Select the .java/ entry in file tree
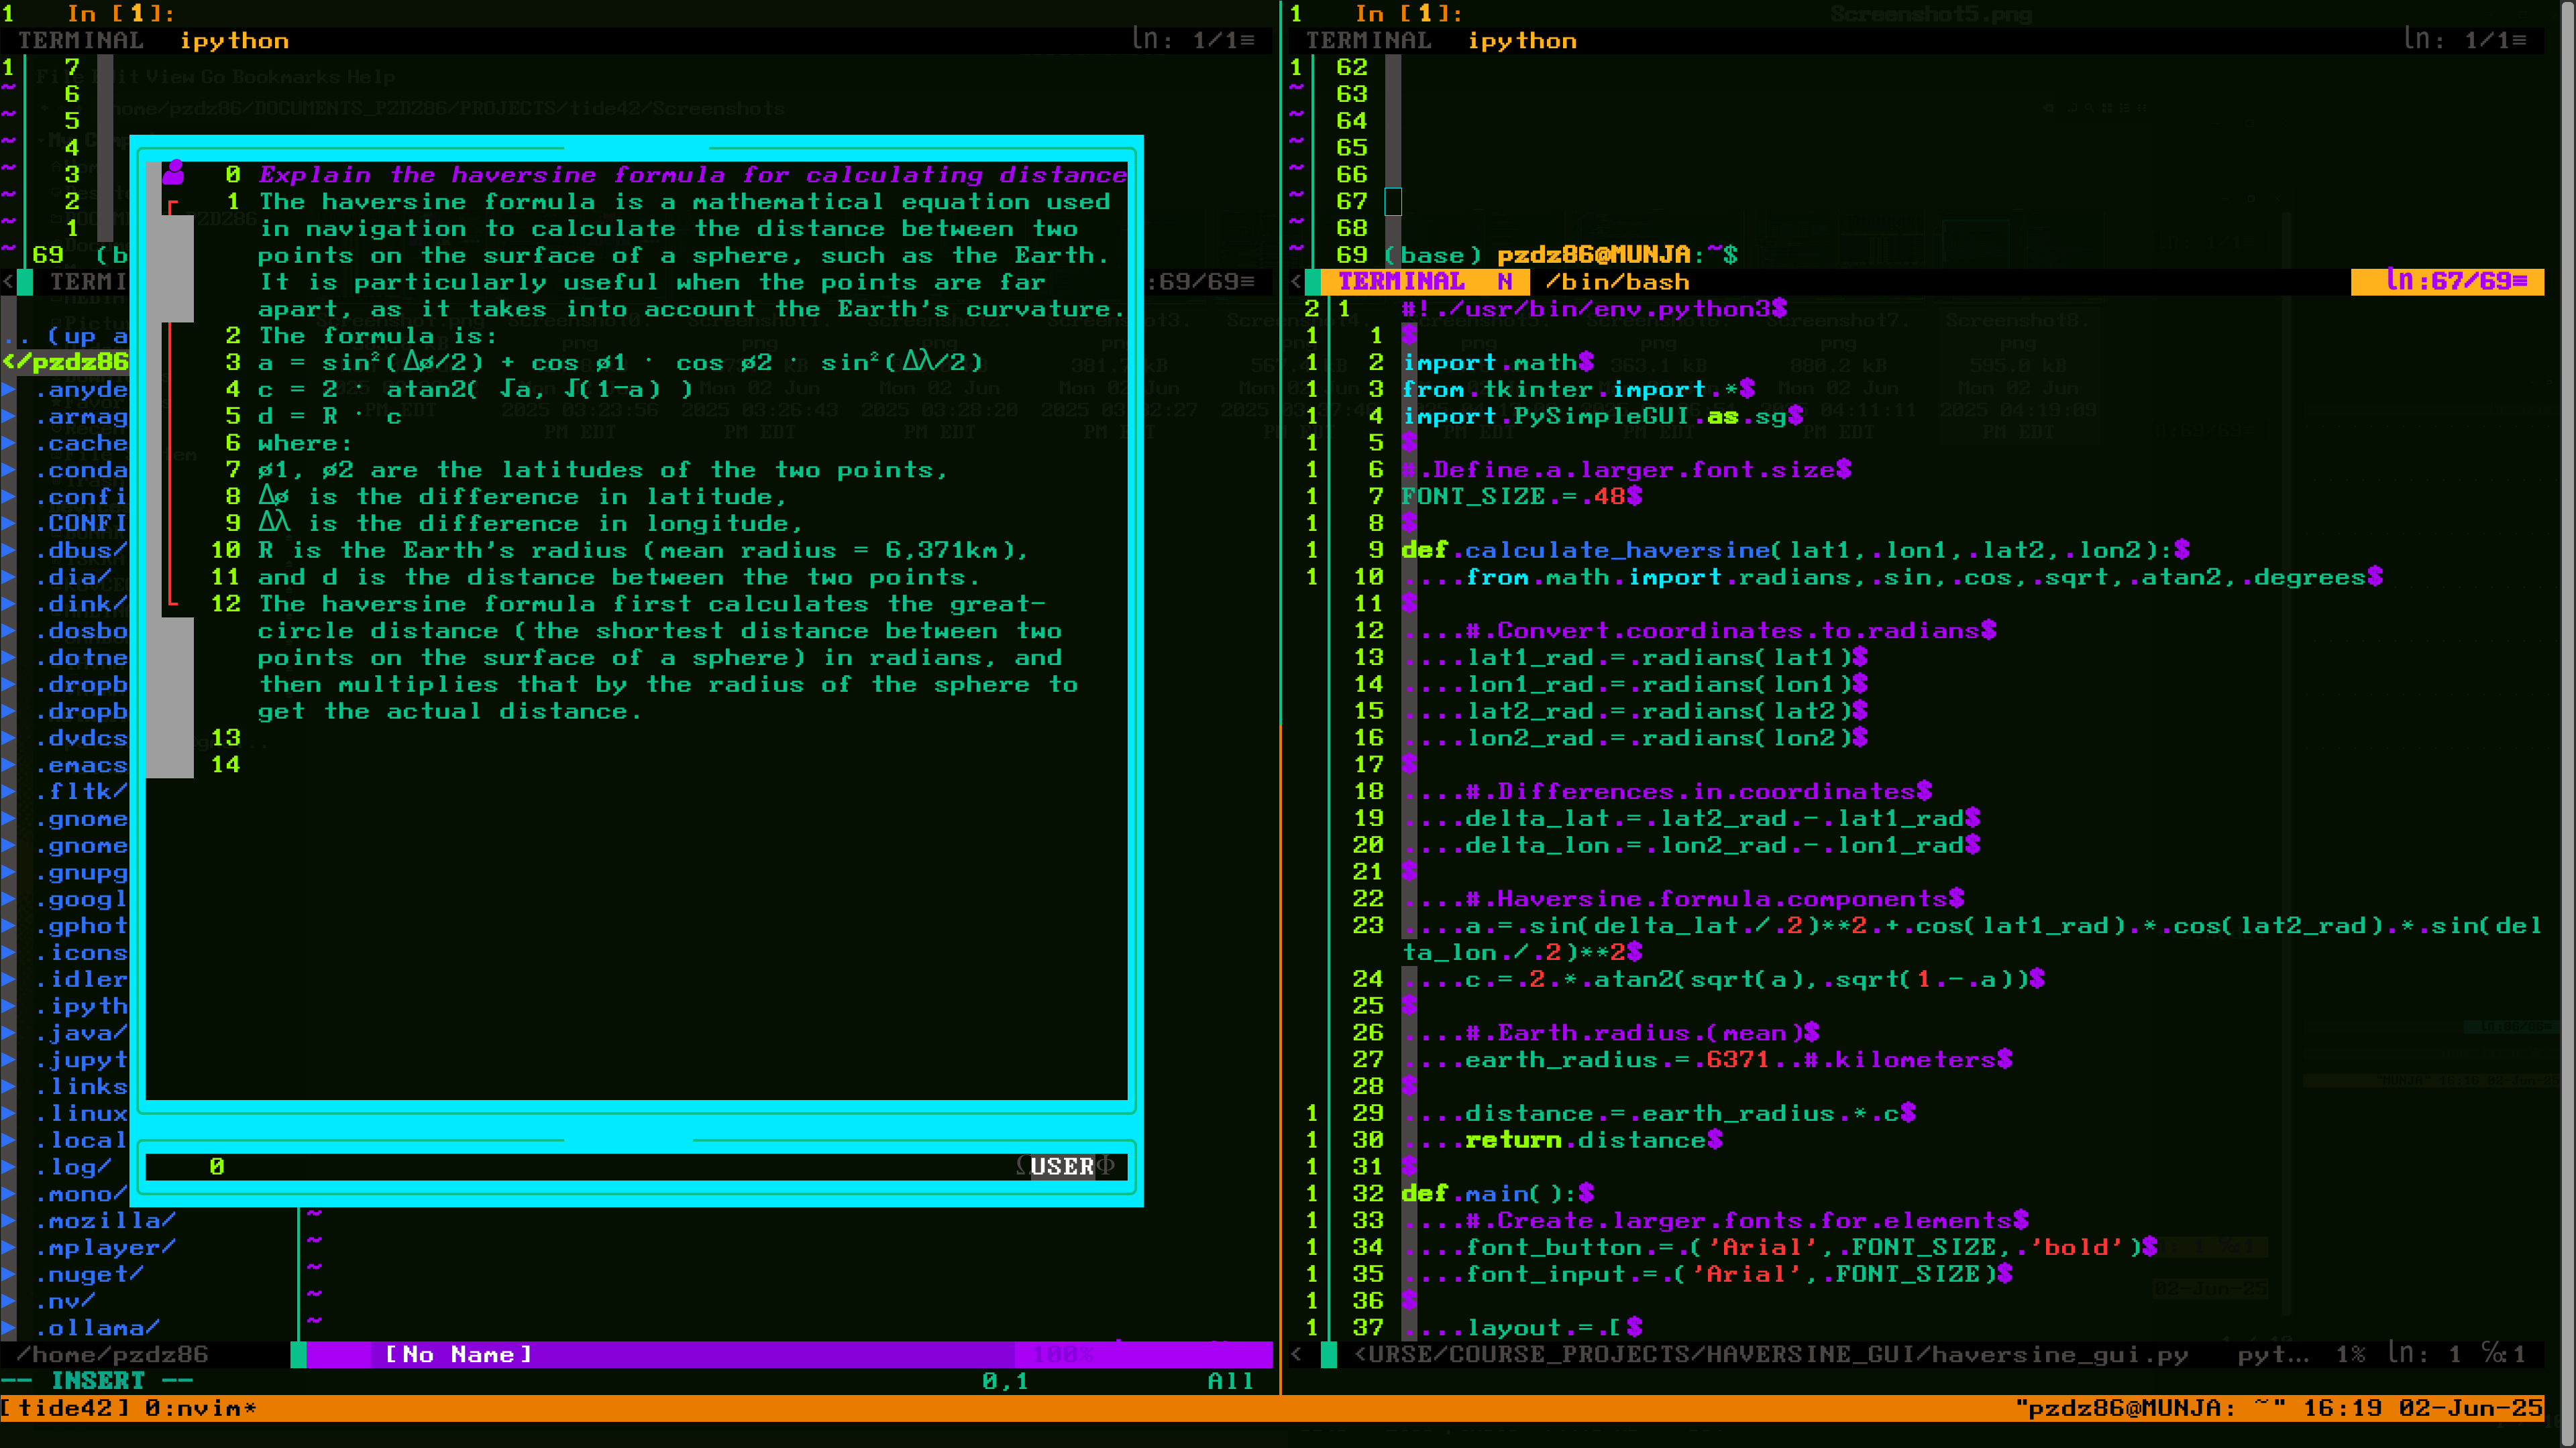 coord(81,1032)
